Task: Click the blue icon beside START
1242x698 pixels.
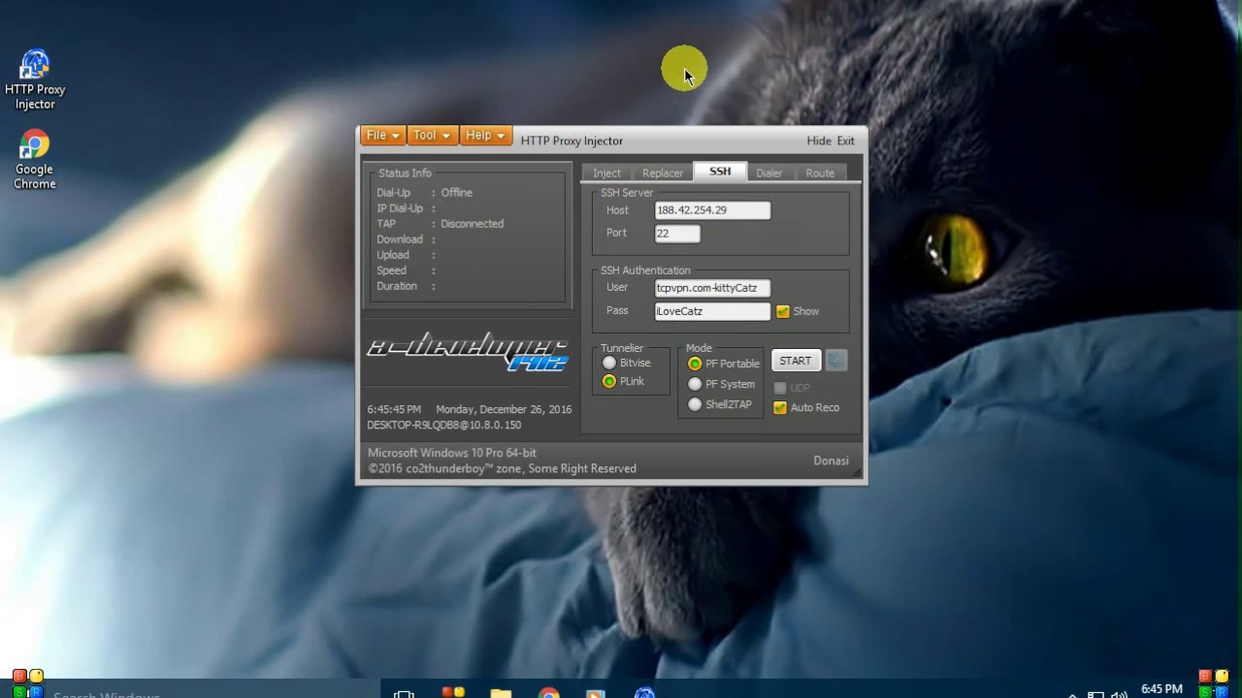Action: (835, 361)
